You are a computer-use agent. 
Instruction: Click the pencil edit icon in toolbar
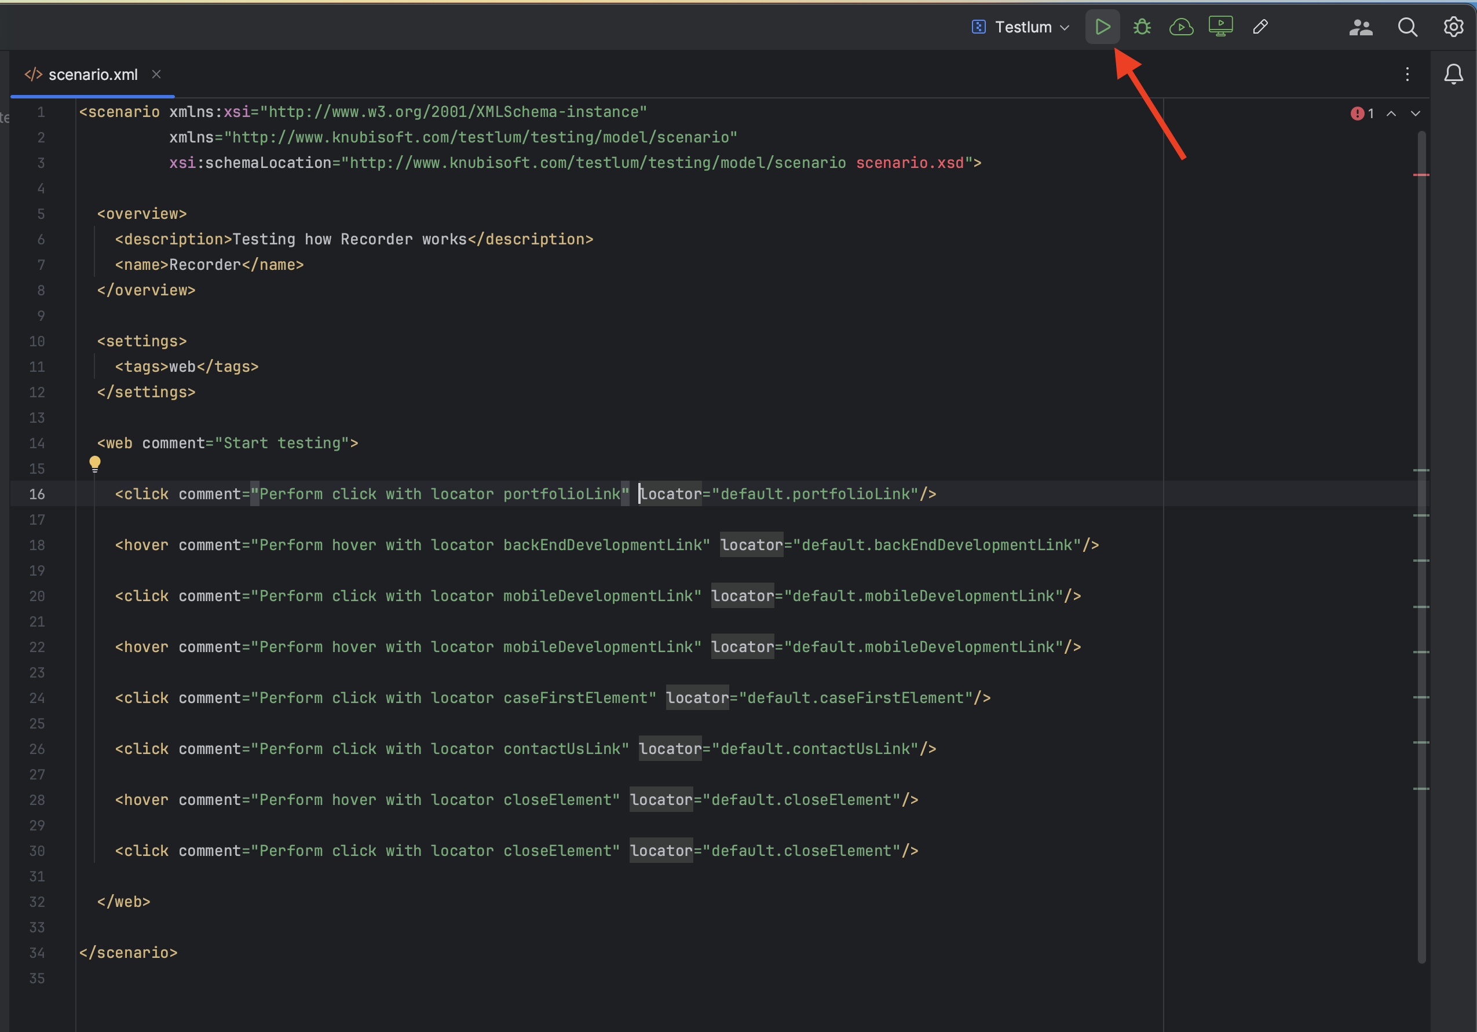pyautogui.click(x=1260, y=27)
